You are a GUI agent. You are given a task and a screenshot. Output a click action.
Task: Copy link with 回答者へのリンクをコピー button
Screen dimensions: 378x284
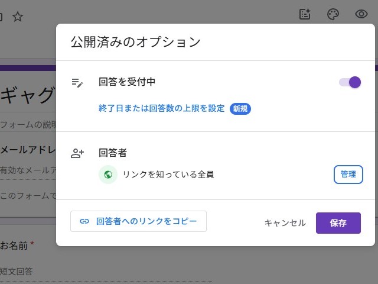pyautogui.click(x=138, y=221)
